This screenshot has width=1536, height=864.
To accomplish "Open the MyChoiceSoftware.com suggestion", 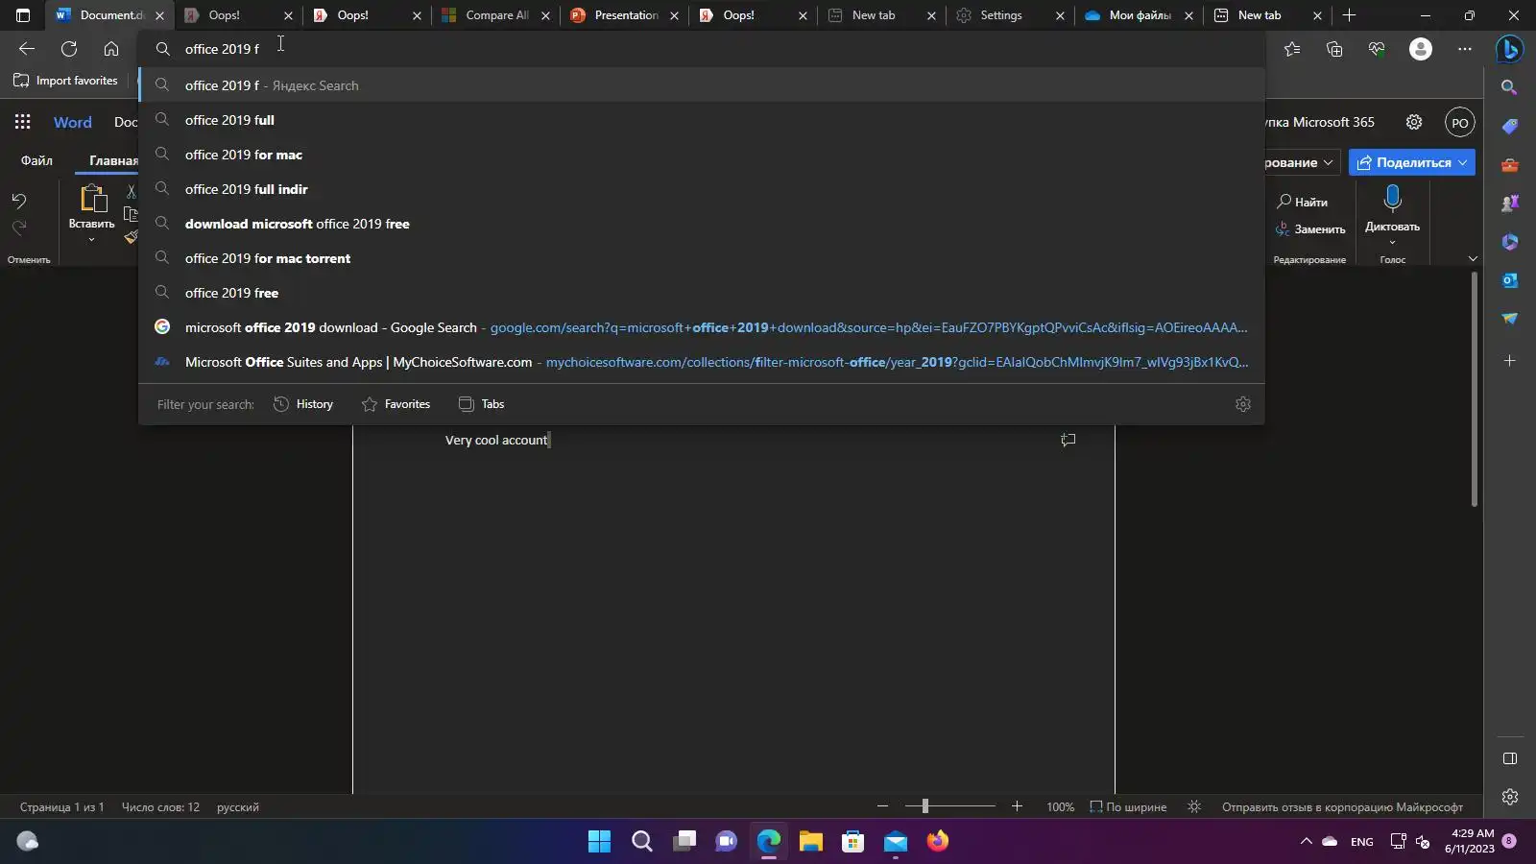I will (702, 362).
